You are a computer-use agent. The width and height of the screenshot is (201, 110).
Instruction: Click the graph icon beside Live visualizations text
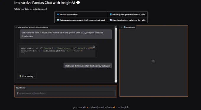pos(111,20)
